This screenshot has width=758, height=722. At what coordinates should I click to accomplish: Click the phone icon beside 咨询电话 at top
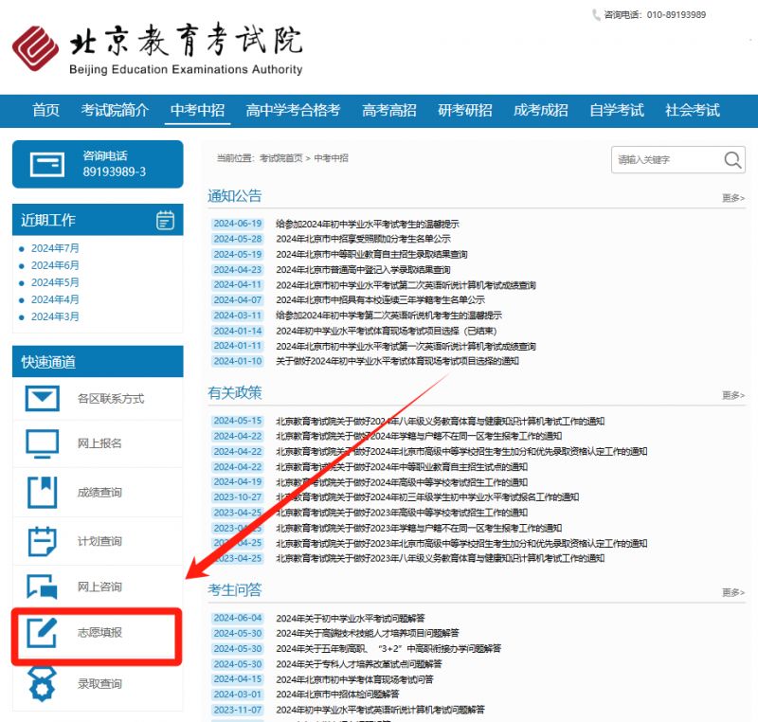(x=596, y=15)
